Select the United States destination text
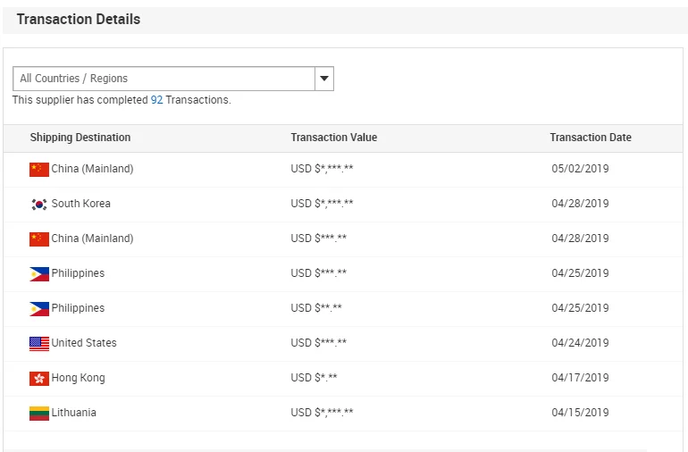The height and width of the screenshot is (452, 688). 84,343
